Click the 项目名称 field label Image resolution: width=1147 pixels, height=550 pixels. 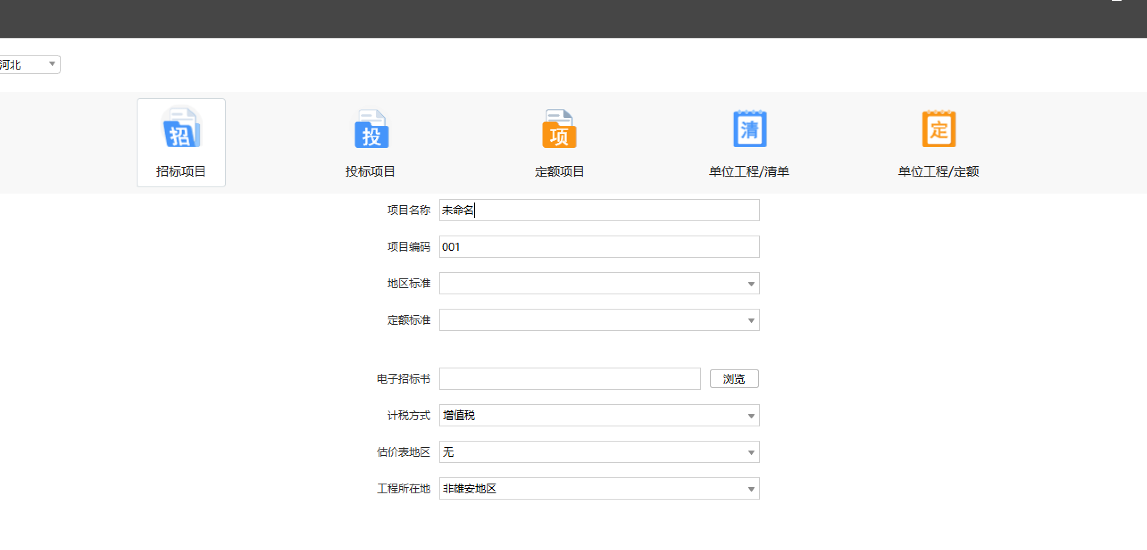[x=409, y=210]
